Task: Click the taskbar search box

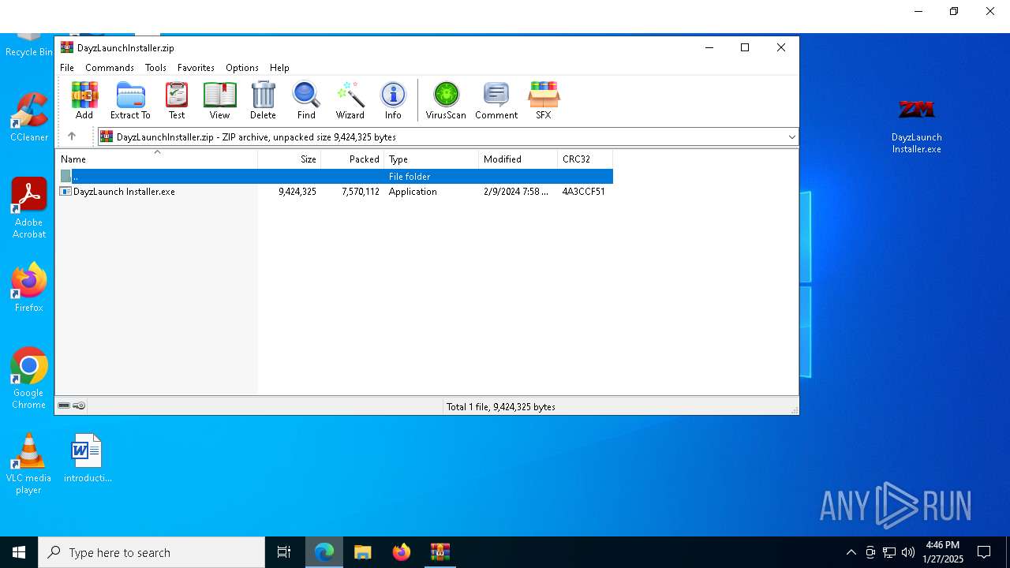Action: pos(151,552)
